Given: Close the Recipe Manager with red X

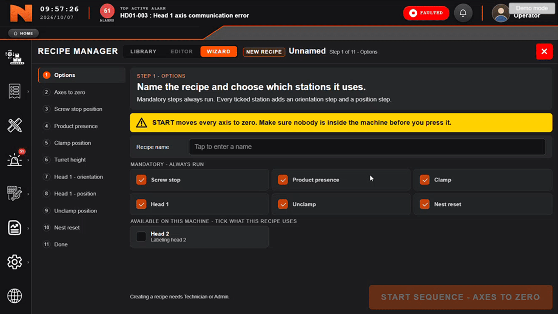Looking at the screenshot, I should [x=544, y=51].
